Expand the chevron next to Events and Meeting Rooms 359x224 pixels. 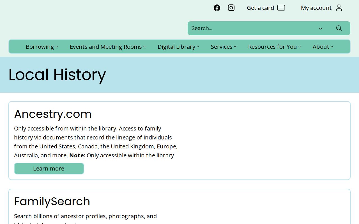click(x=144, y=47)
